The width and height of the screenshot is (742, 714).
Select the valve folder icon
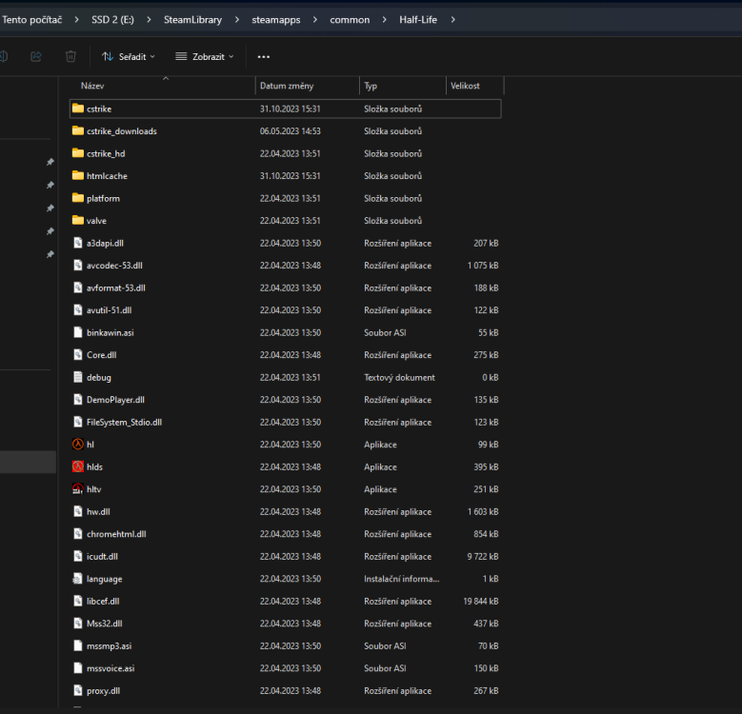pos(78,220)
